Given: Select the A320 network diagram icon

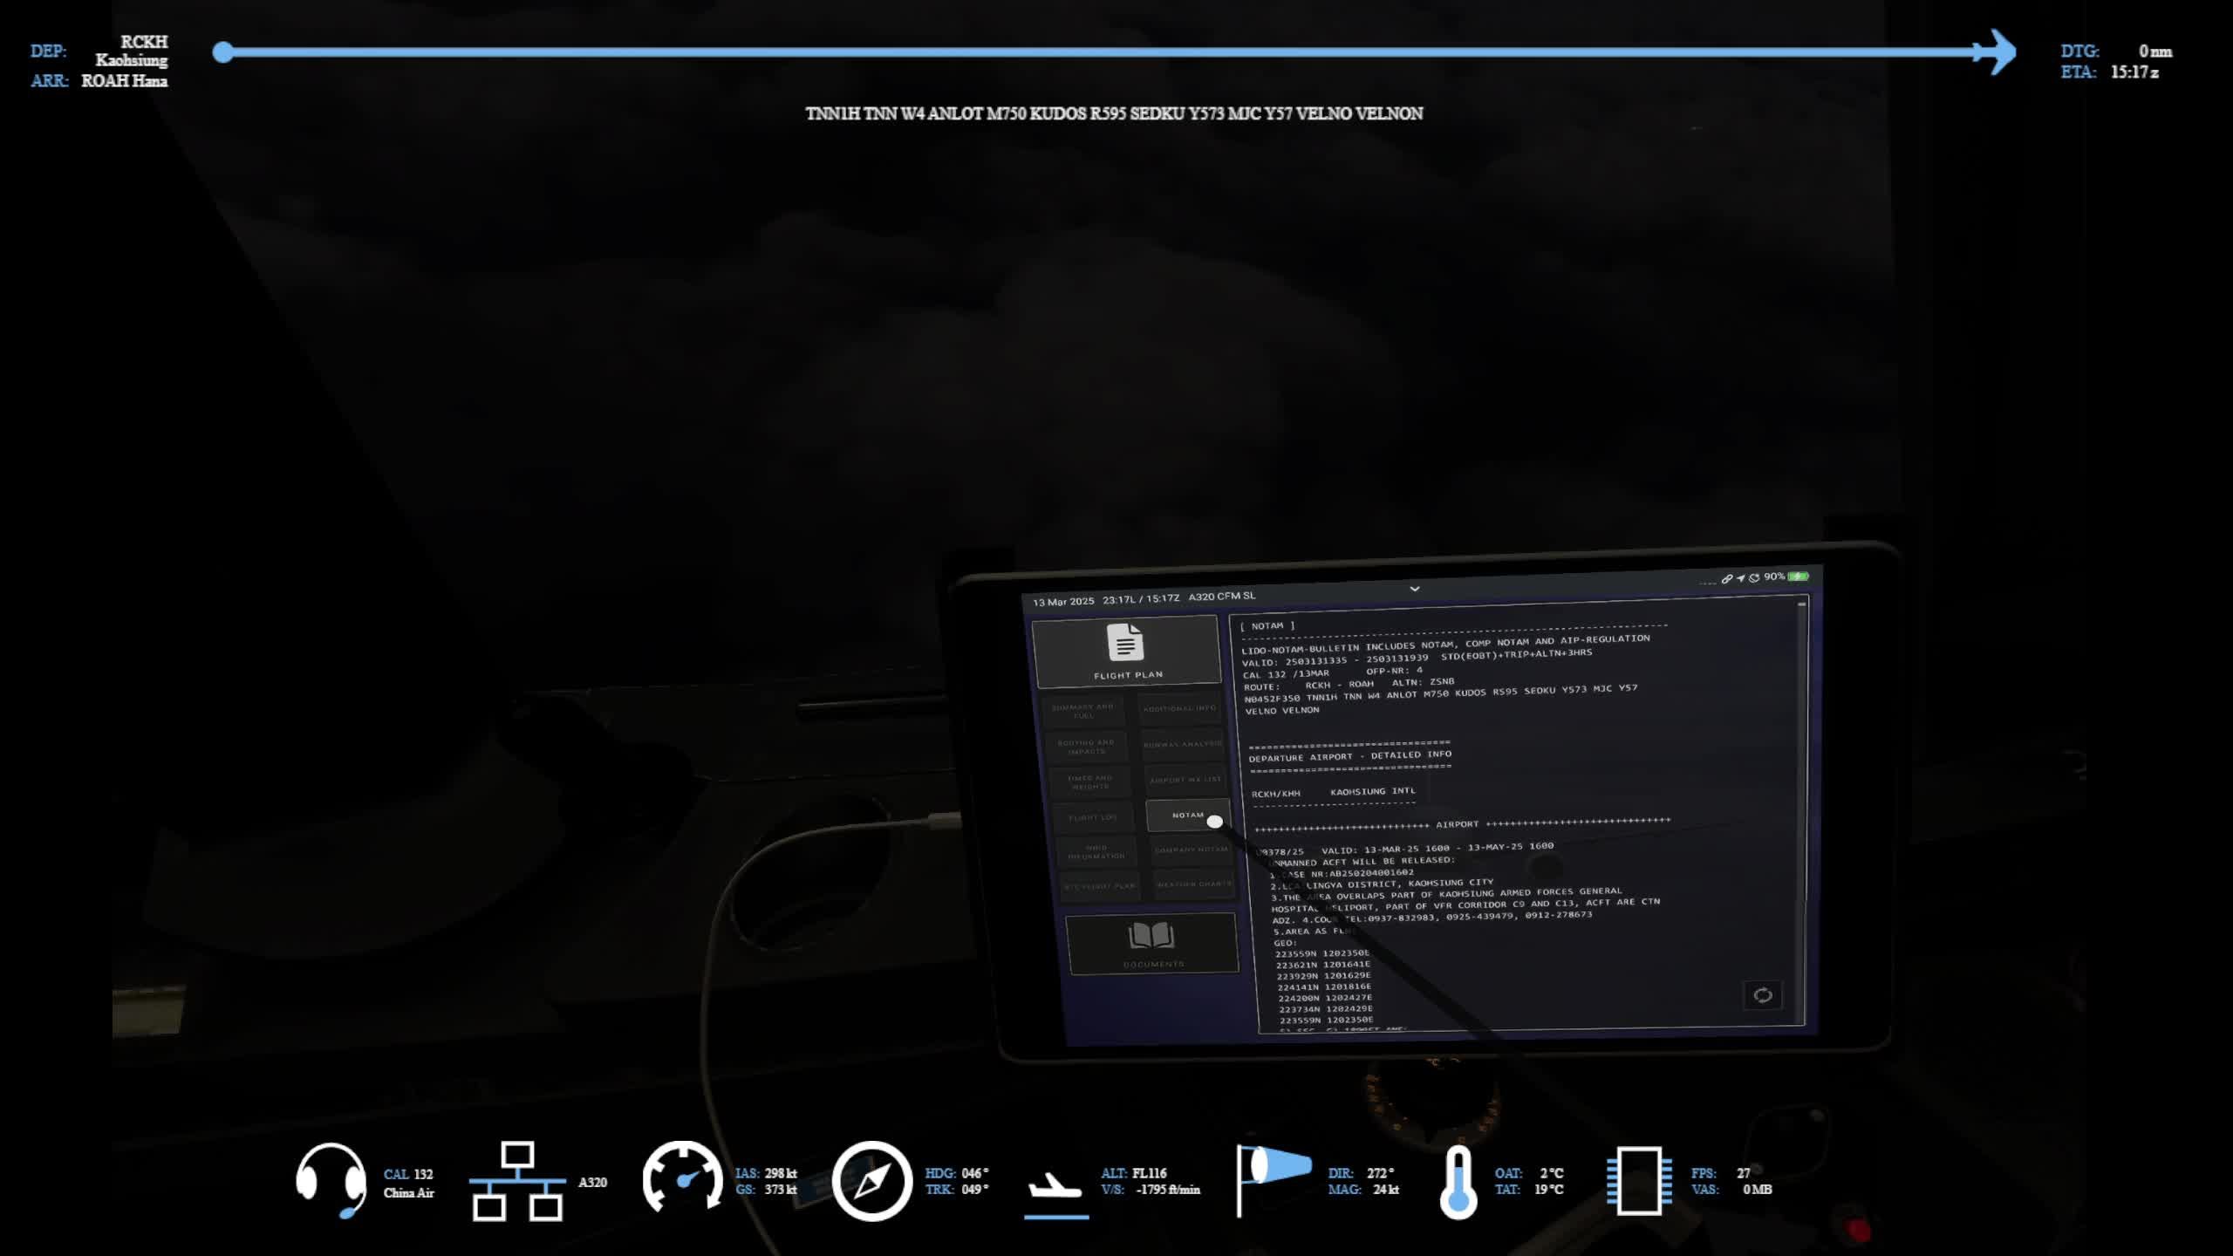Looking at the screenshot, I should (x=518, y=1183).
